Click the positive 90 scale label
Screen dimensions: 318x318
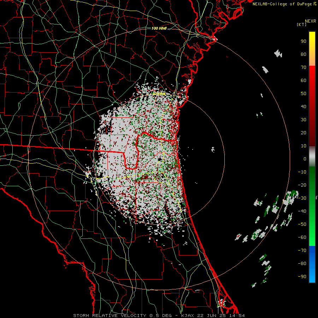(x=304, y=41)
